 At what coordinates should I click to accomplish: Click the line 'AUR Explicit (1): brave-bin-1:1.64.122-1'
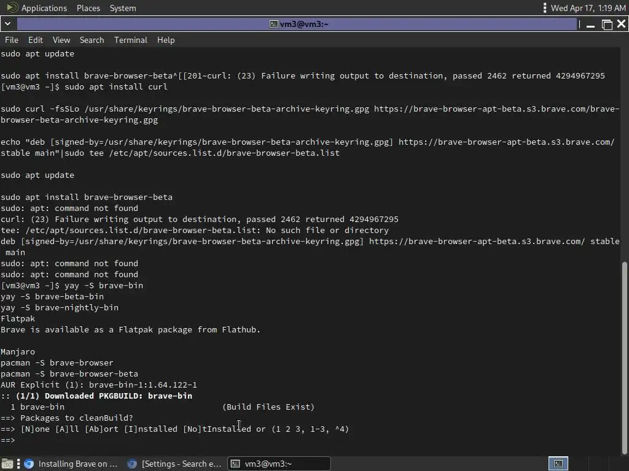click(x=99, y=385)
